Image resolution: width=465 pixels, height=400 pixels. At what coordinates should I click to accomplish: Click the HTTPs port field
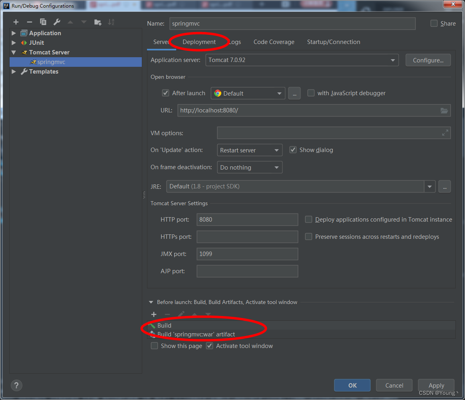(x=247, y=237)
